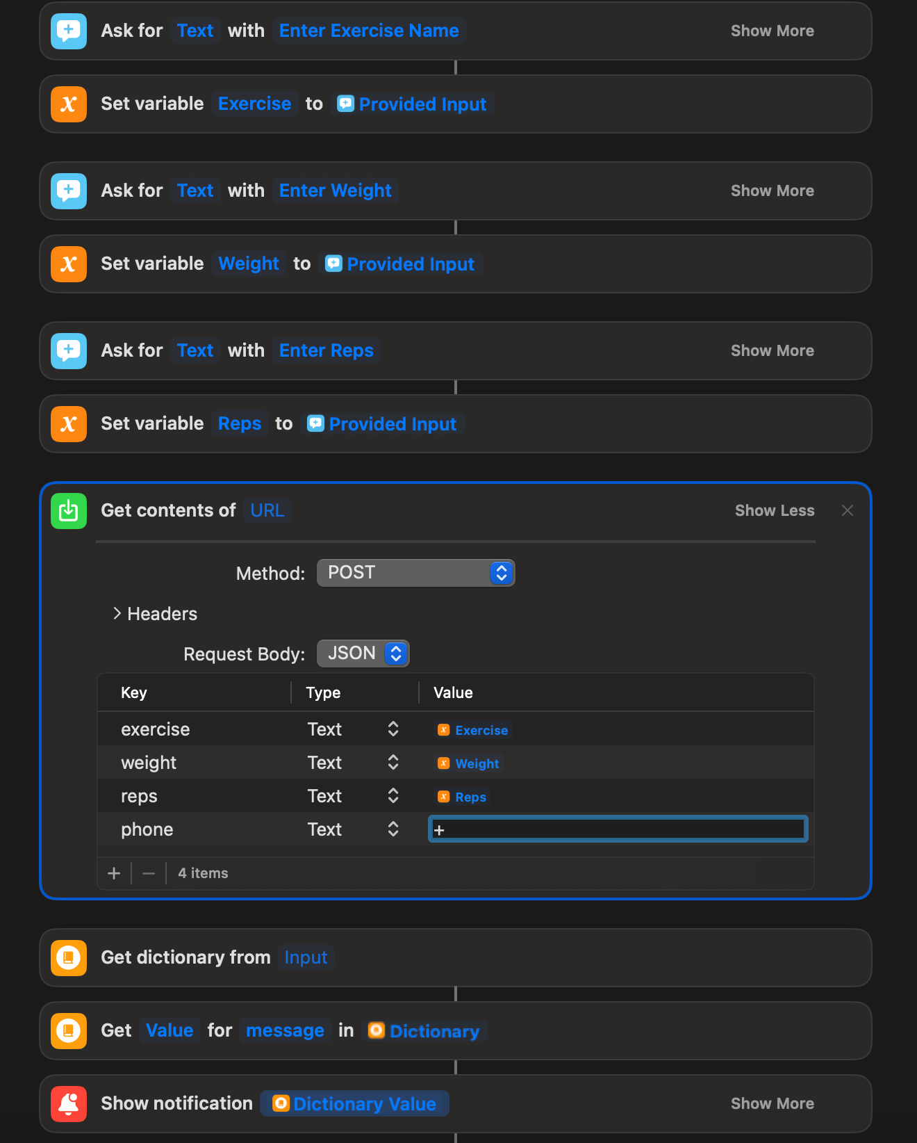Screen dimensions: 917x1143
Task: Open the Method POST dropdown
Action: [x=415, y=573]
